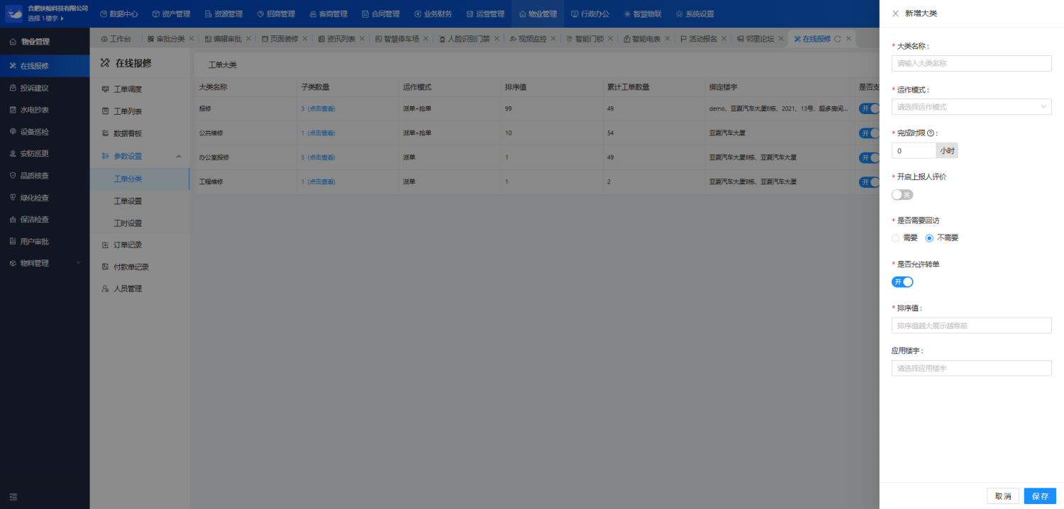Click the refresh icon on the 在线报修 tab
This screenshot has height=509, width=1064.
coord(838,39)
